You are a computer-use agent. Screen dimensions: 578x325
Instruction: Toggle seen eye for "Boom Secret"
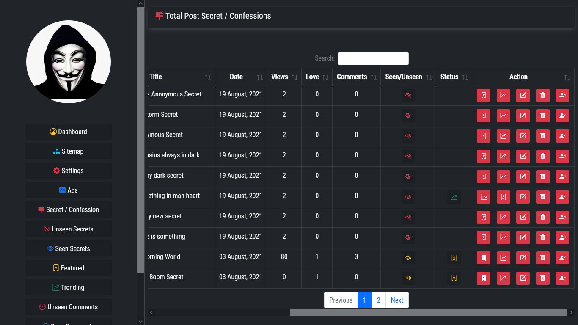408,278
